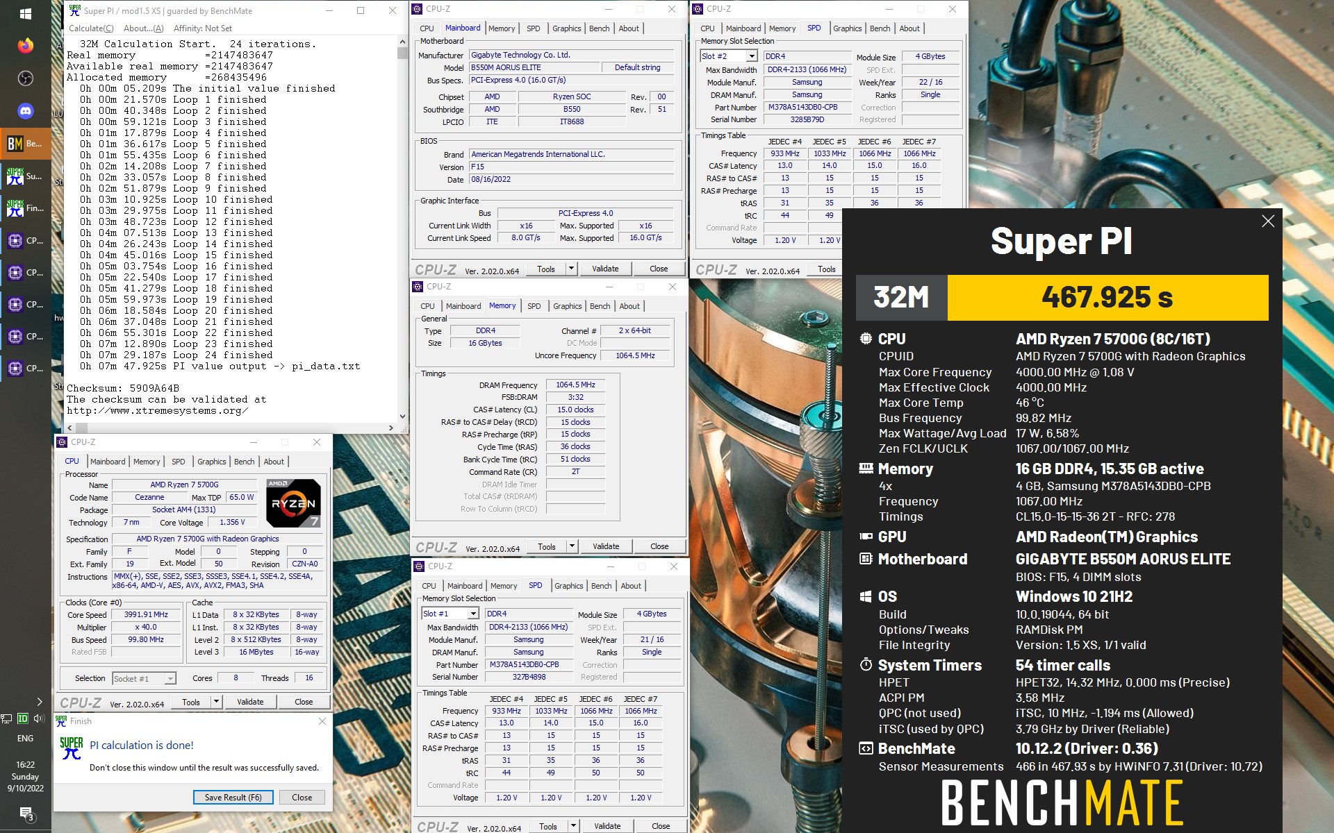This screenshot has height=833, width=1334.
Task: Click CPU-Z processor window title icon
Action: [x=62, y=442]
